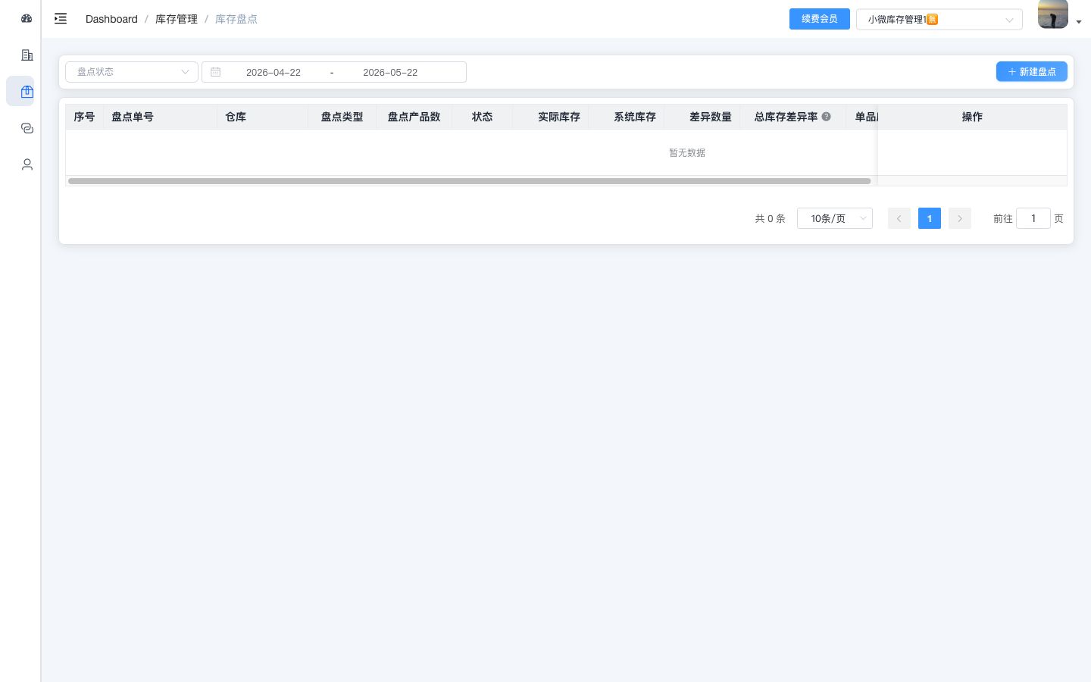Open the 10条/页 page size dropdown
This screenshot has height=682, width=1091.
tap(835, 218)
